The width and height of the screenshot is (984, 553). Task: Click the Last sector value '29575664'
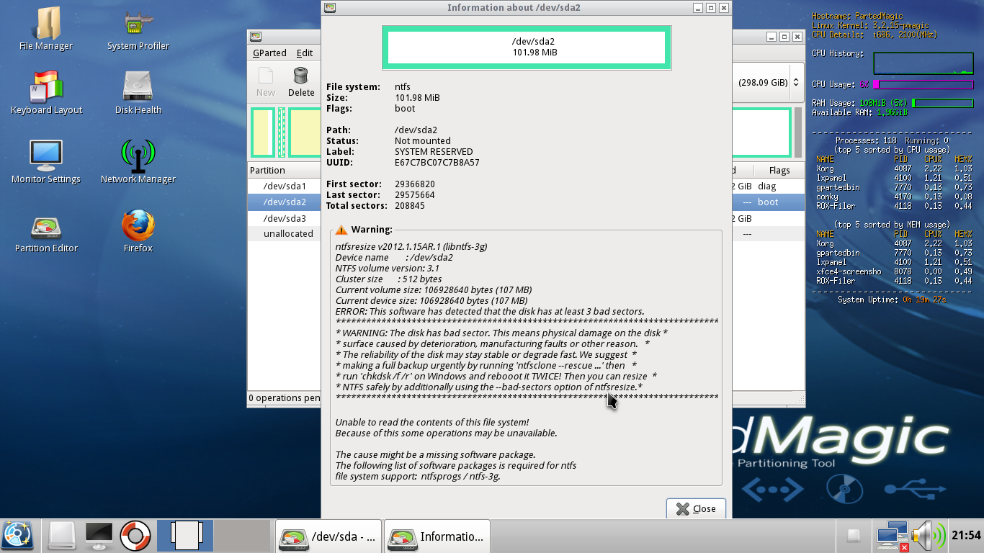pyautogui.click(x=415, y=195)
